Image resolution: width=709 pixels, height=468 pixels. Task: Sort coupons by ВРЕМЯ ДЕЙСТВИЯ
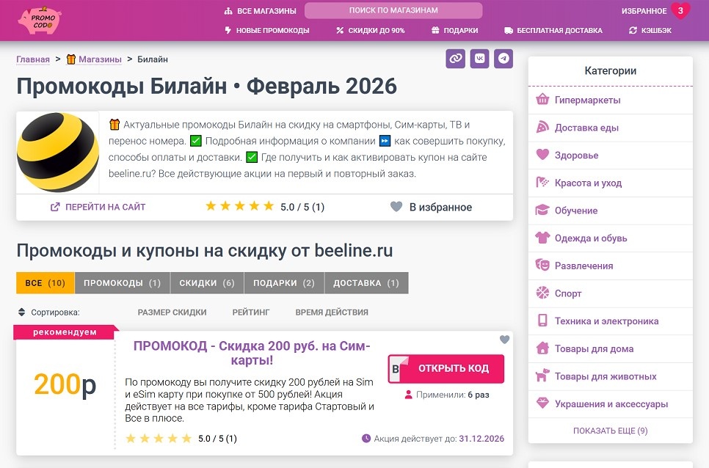pos(332,312)
